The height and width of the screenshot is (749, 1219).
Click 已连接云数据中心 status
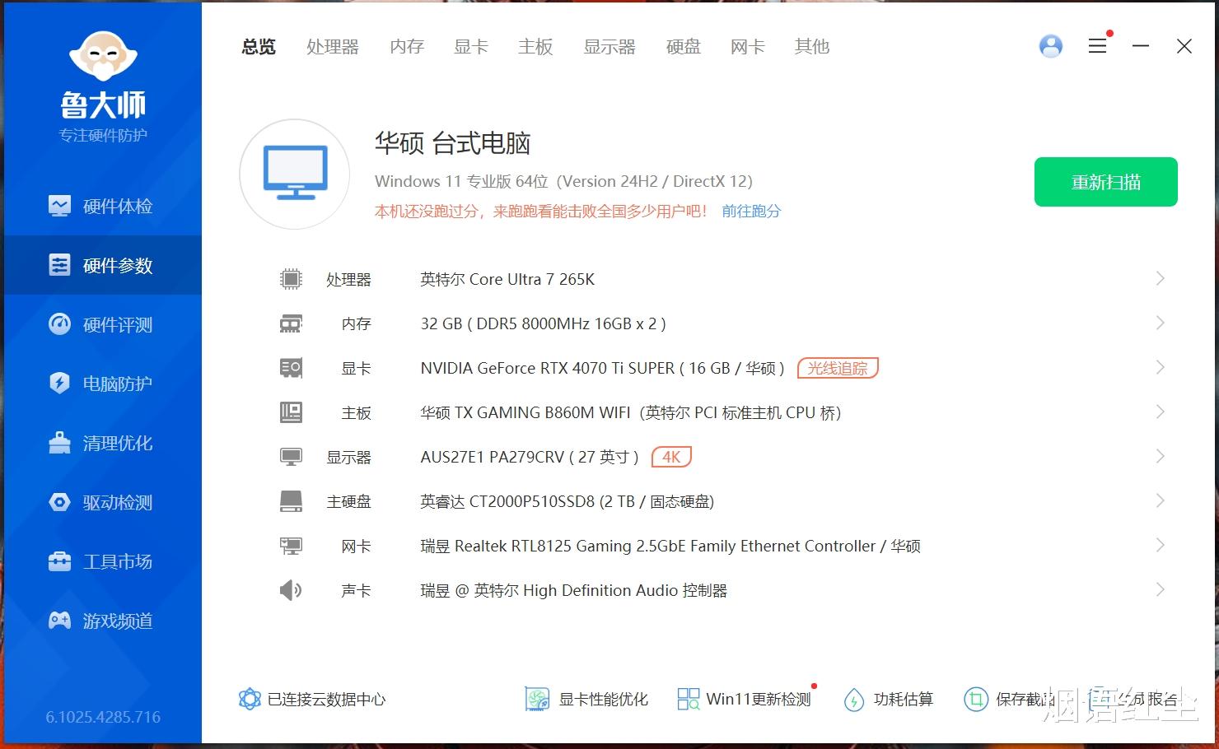coord(312,700)
